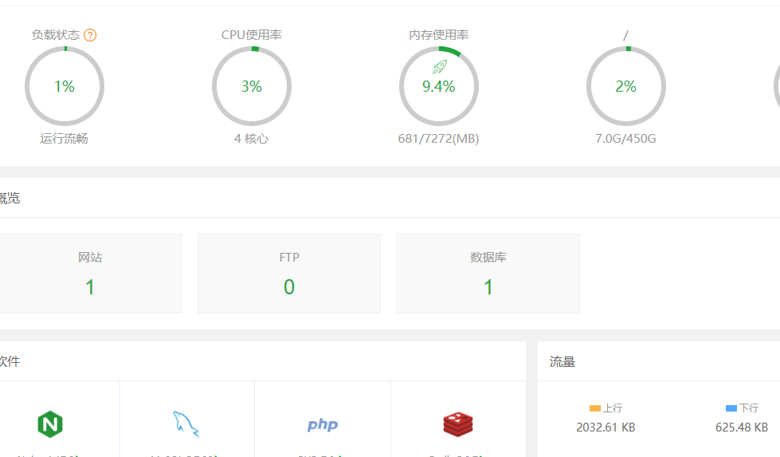Open the PHP software icon
Image resolution: width=780 pixels, height=457 pixels.
tap(323, 424)
